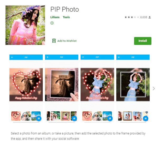The height and width of the screenshot is (145, 158).
Task: Click the star rating icons
Action: [x=132, y=17]
